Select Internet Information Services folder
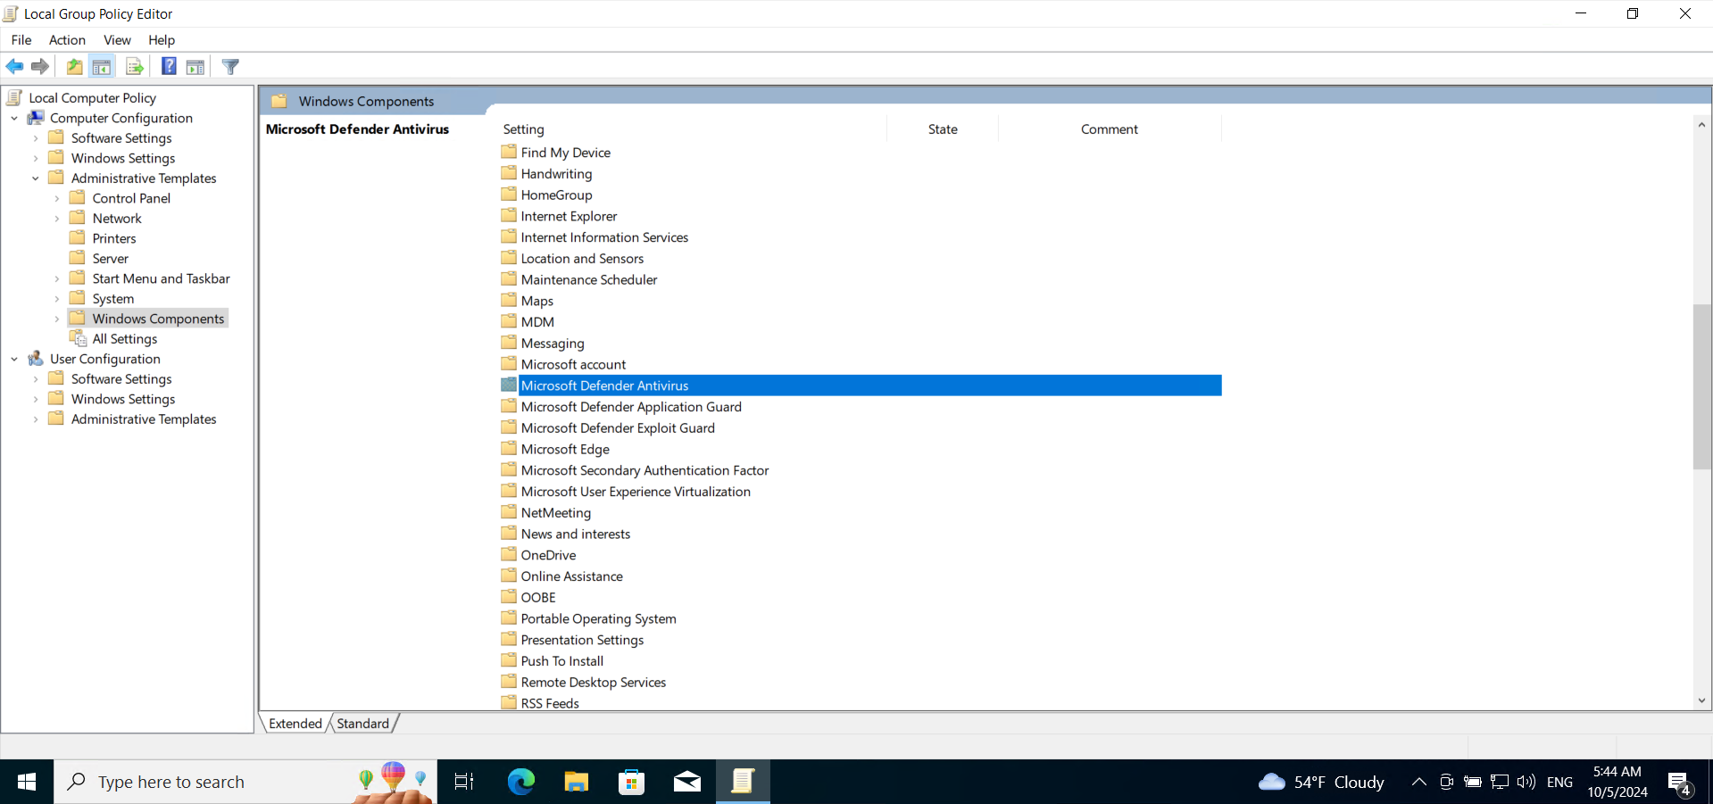This screenshot has width=1713, height=804. [604, 237]
